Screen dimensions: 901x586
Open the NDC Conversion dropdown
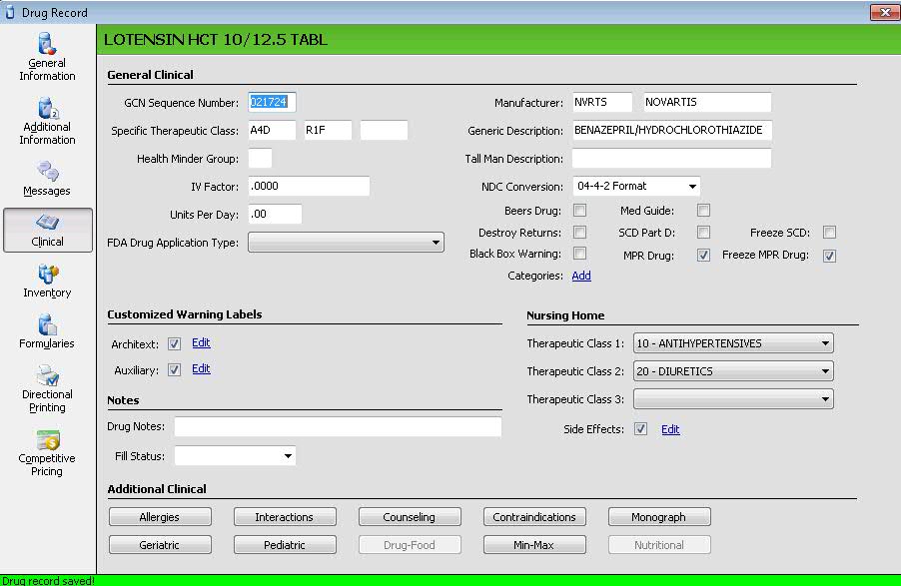[636, 186]
